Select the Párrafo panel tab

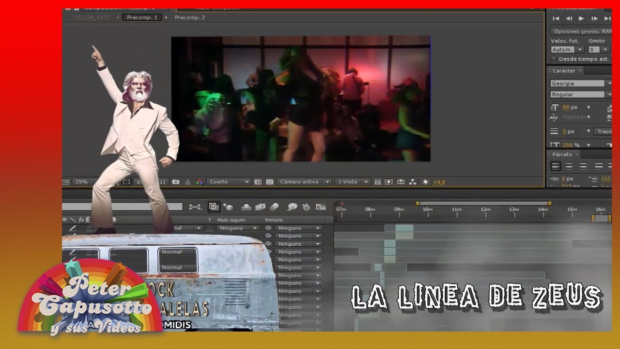(x=562, y=155)
